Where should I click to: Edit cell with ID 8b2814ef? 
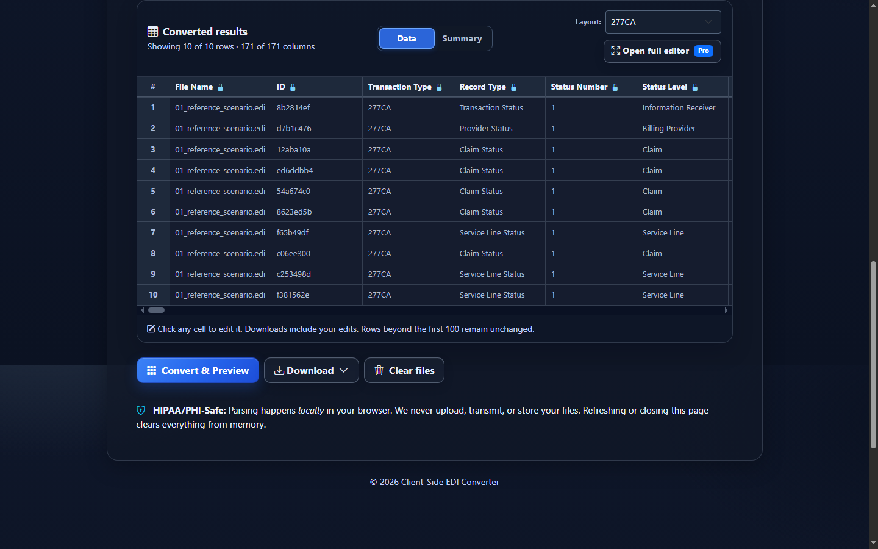pos(316,108)
